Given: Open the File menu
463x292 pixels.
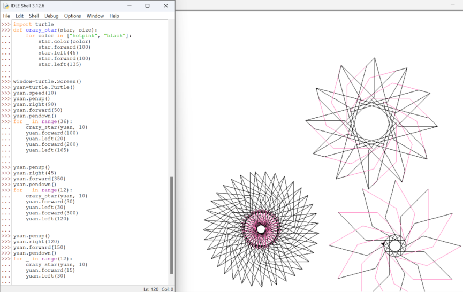Looking at the screenshot, I should pos(6,16).
